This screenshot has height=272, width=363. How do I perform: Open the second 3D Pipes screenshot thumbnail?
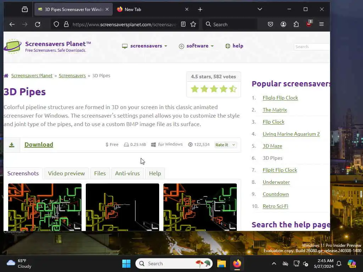122,207
